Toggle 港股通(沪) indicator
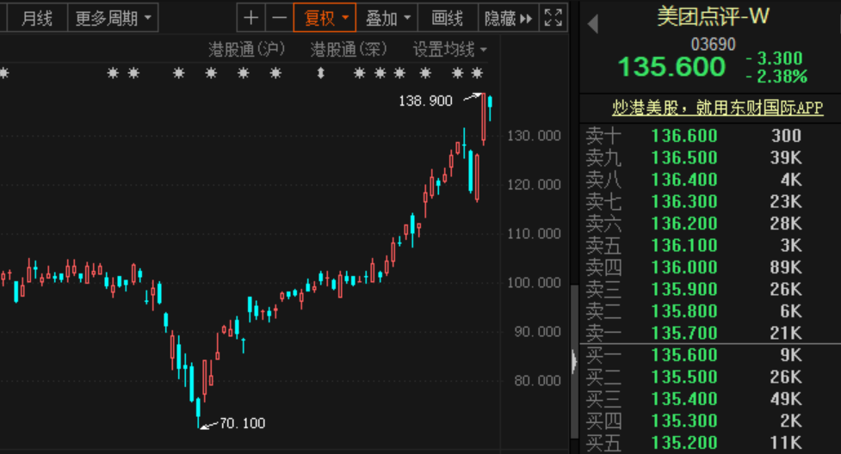Viewport: 841px width, 454px height. (x=246, y=49)
